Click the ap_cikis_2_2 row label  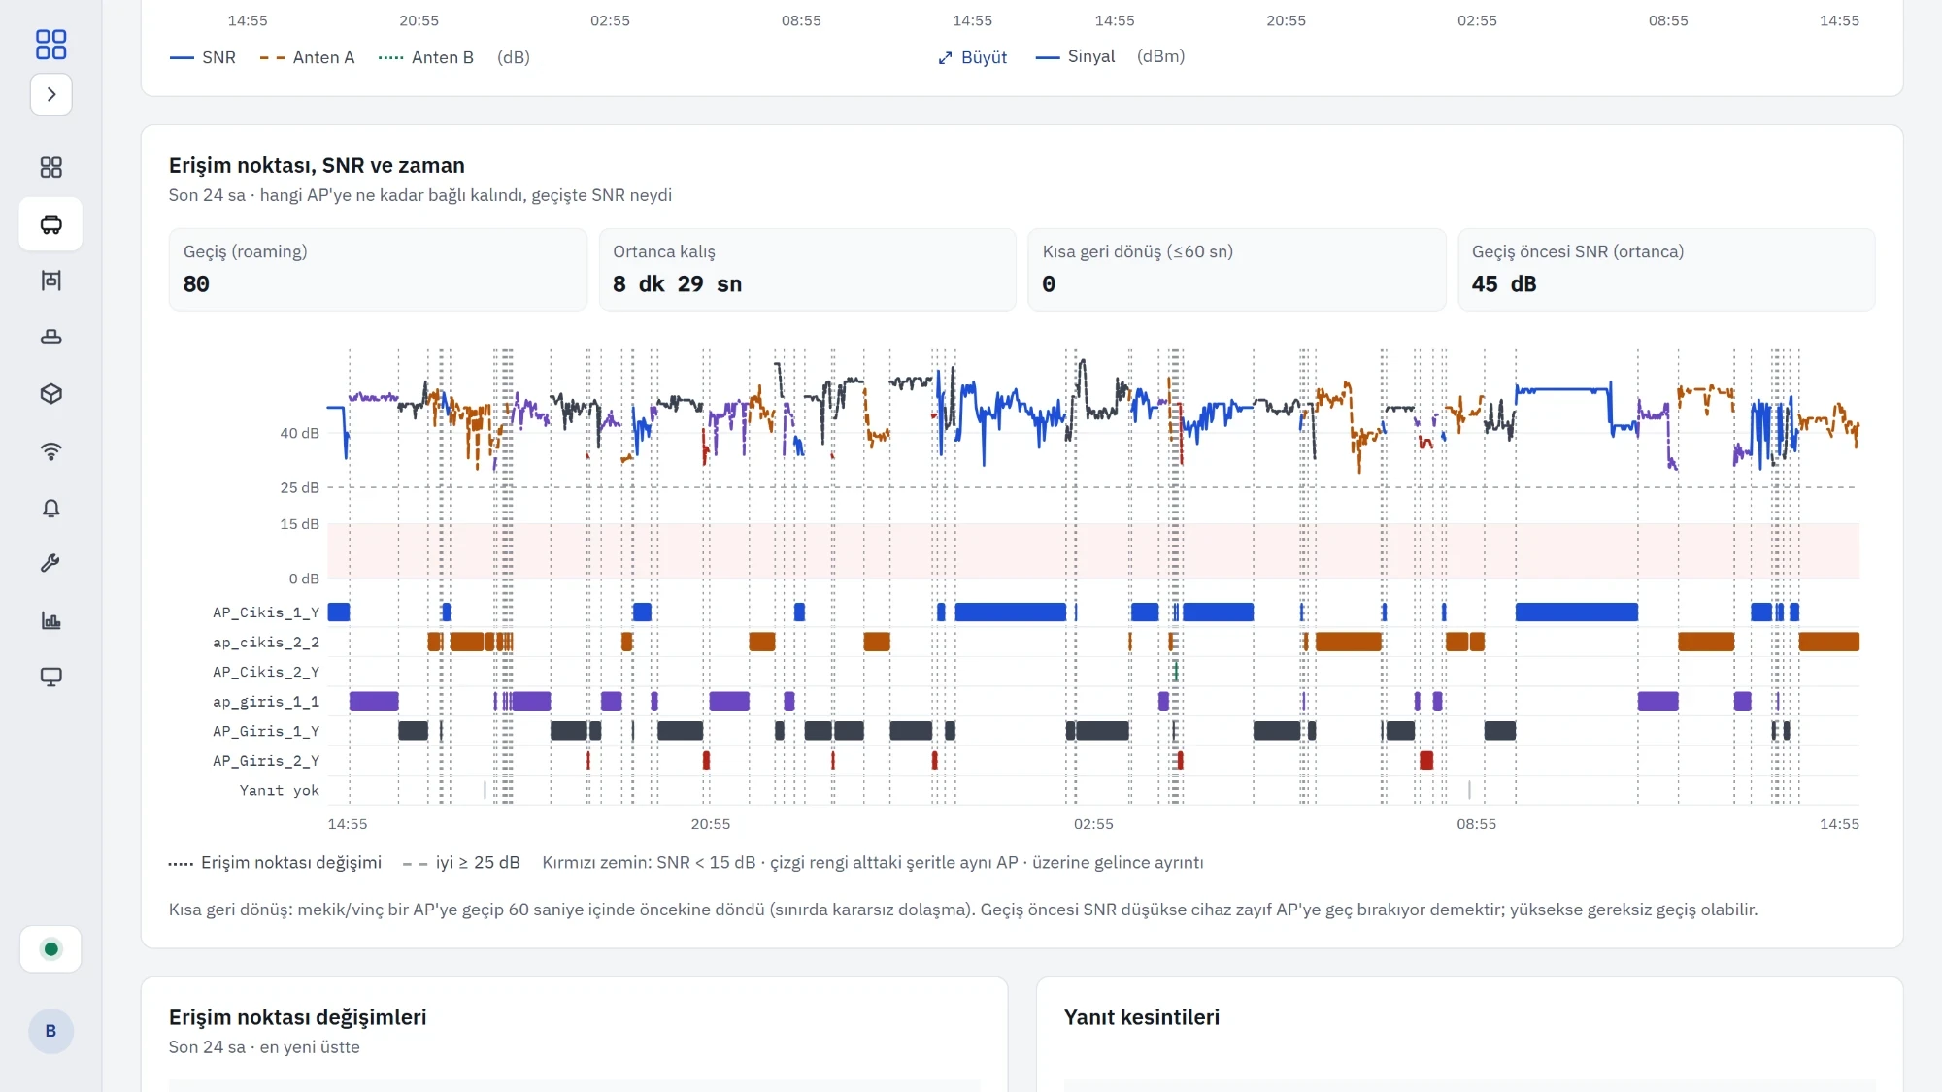(266, 642)
